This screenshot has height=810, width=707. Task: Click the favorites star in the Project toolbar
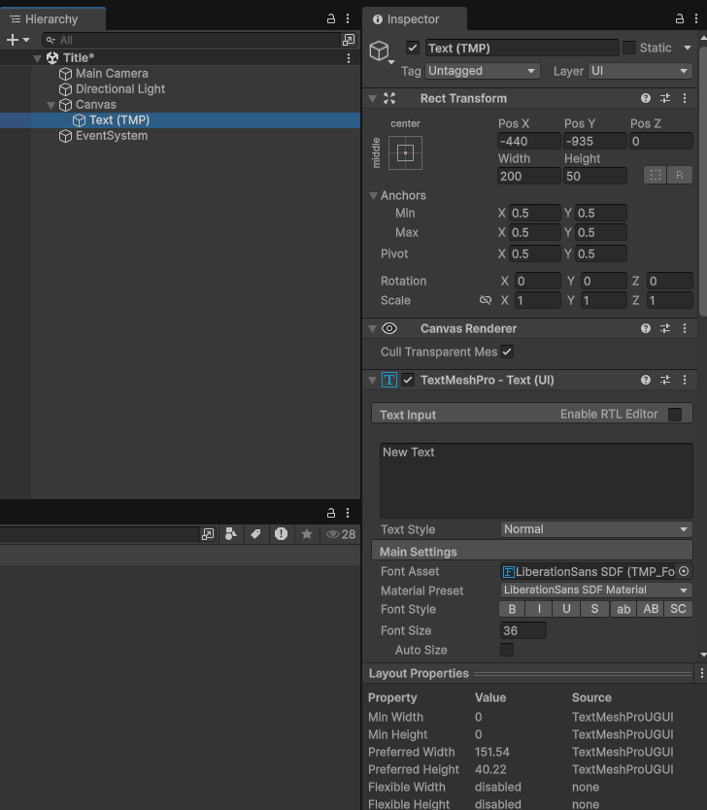tap(307, 534)
